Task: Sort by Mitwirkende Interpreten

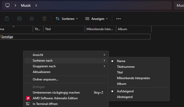Action: [133, 78]
